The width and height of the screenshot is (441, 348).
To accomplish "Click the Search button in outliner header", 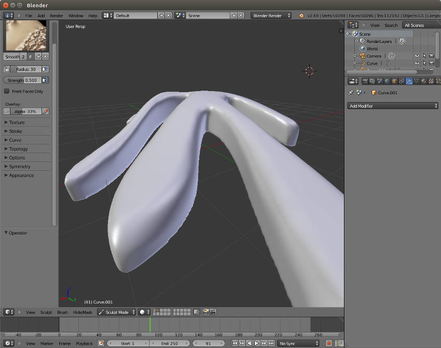I will (x=391, y=25).
